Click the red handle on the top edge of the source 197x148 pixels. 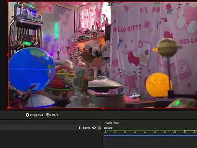coord(103,2)
